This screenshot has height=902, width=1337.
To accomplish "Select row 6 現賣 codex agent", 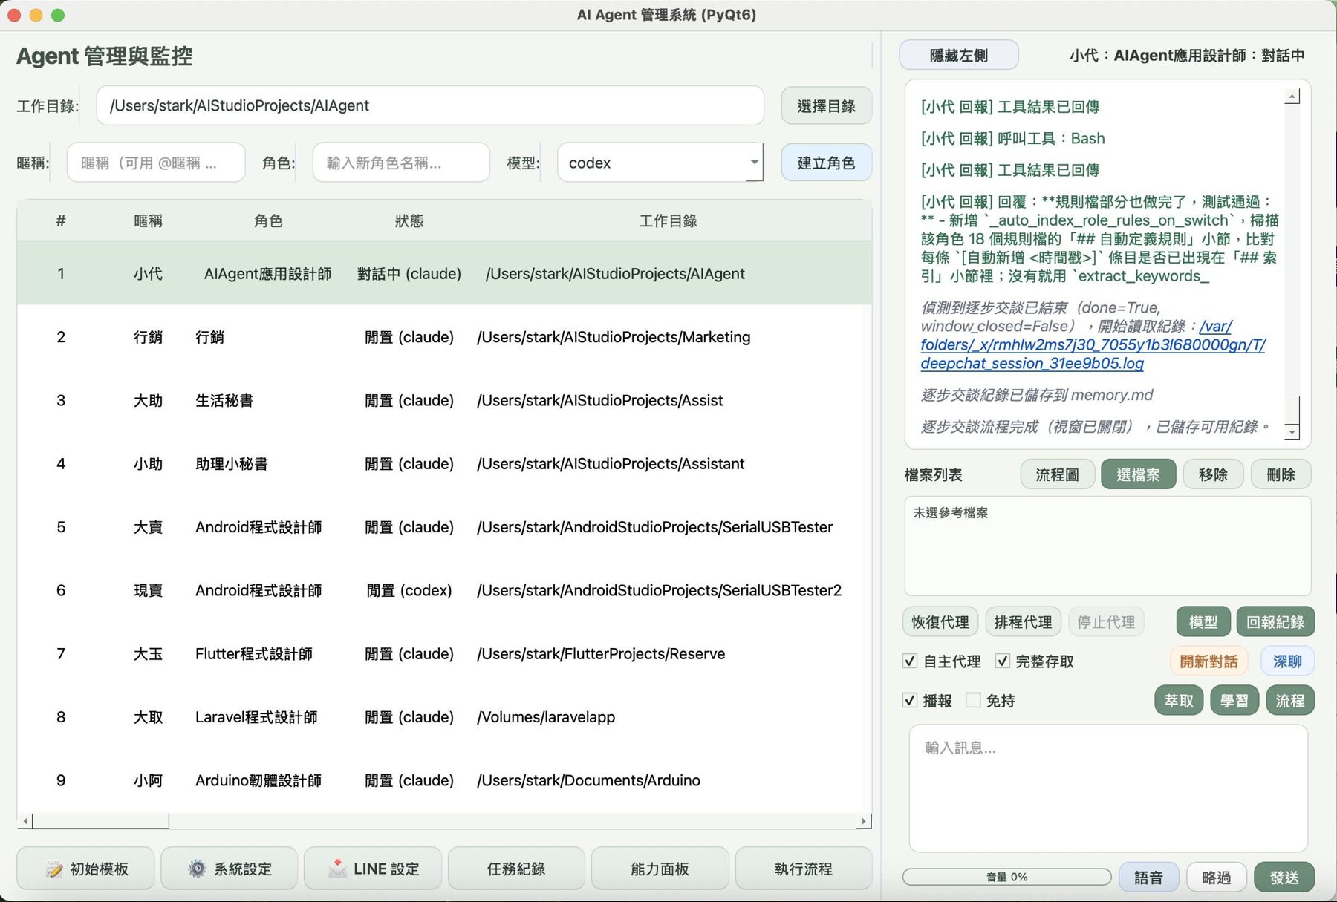I will [444, 590].
